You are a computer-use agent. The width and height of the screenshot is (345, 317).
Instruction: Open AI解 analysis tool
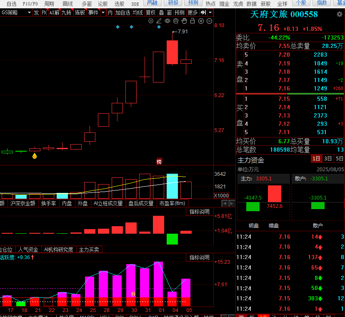[x=54, y=12]
